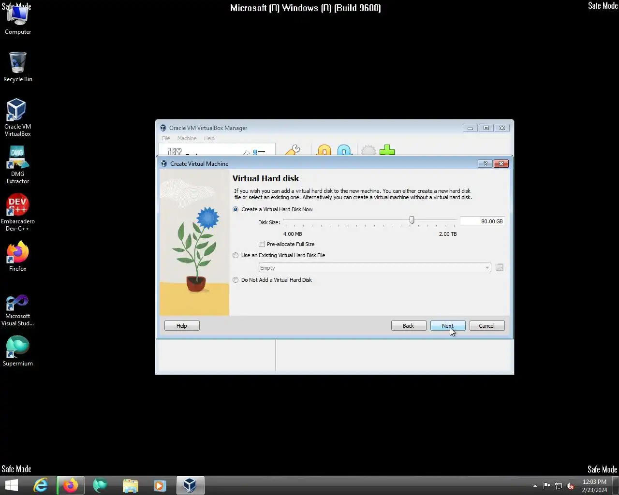Screen dimensions: 619x495
Task: Click the Back button
Action: 409,326
